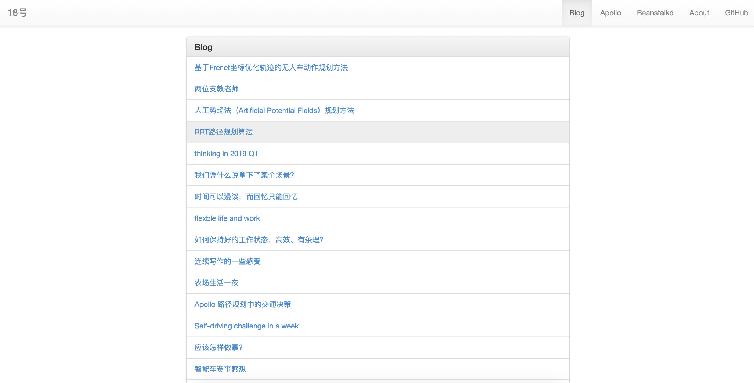Screen dimensions: 754x383
Task: Select the Blog navigation tab
Action: pos(577,13)
